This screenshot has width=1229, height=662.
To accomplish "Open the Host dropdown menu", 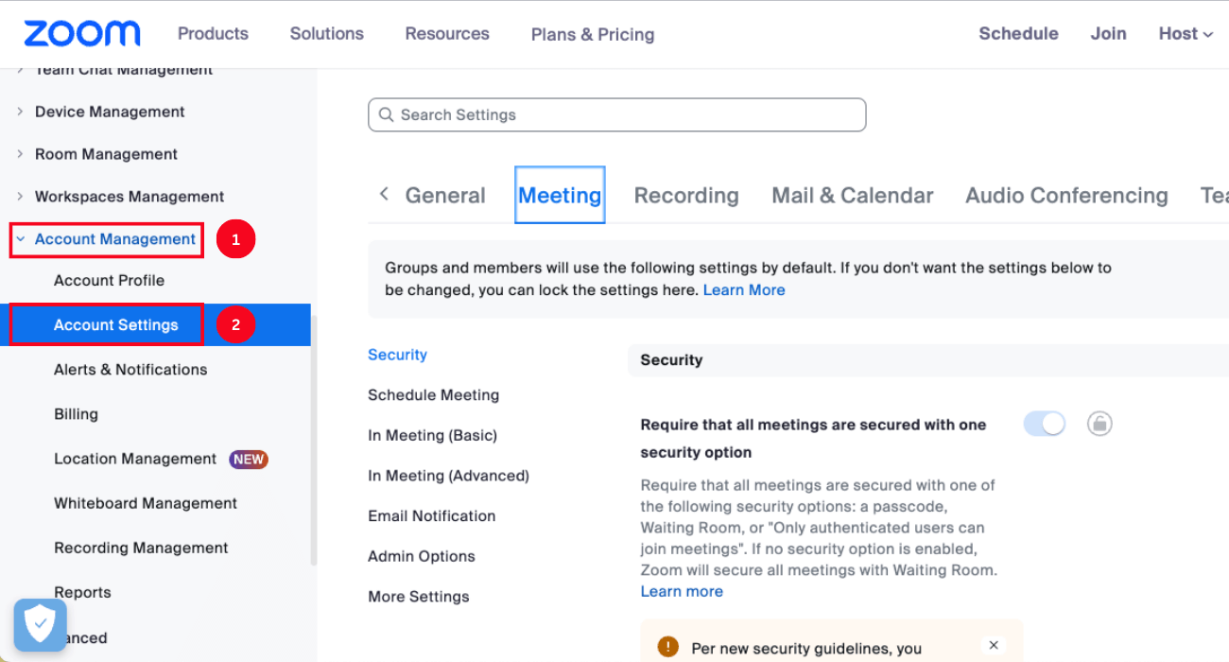I will click(x=1186, y=33).
